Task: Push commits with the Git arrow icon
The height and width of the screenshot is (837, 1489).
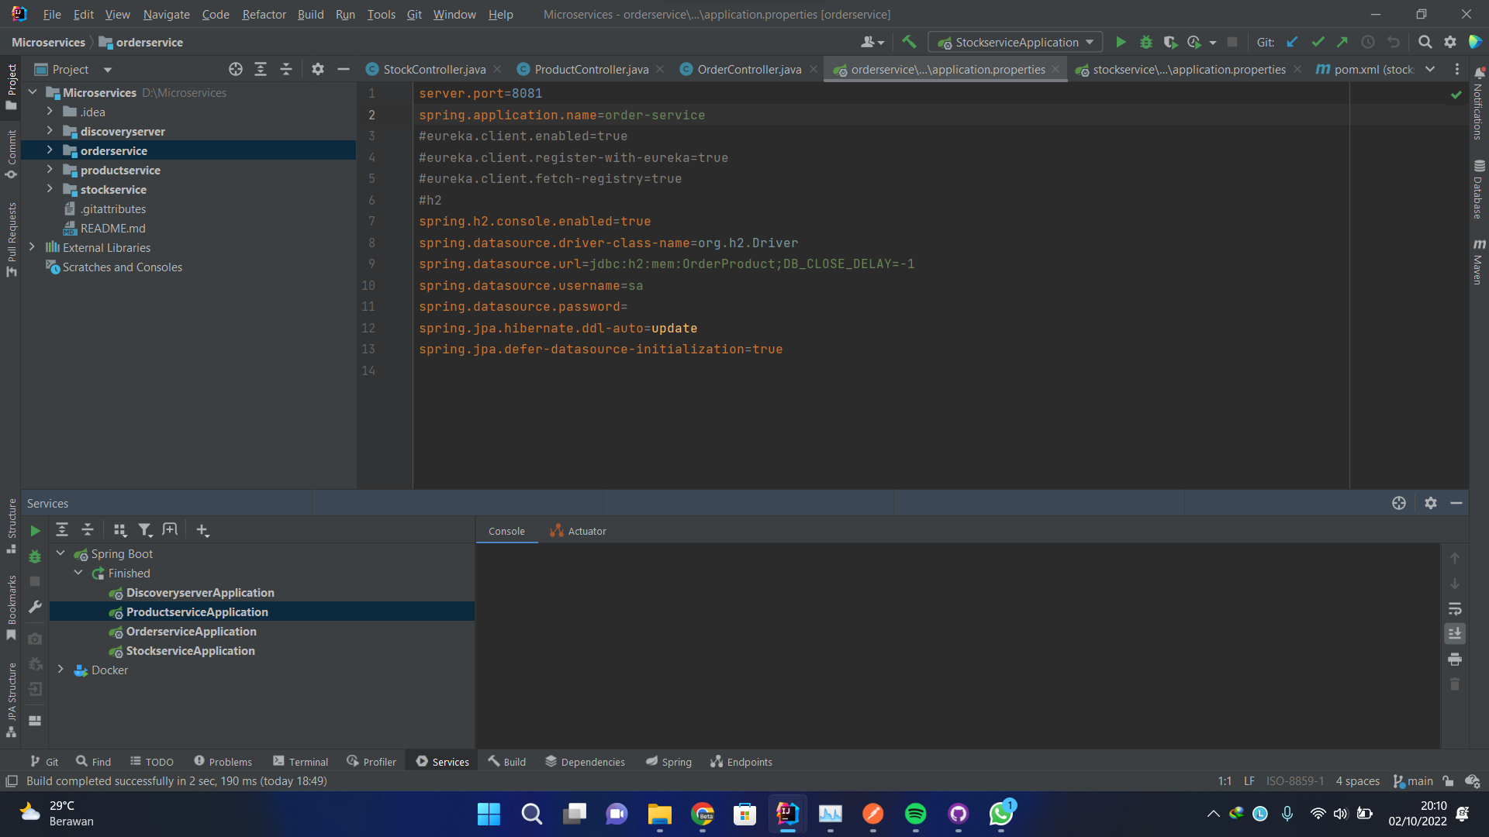Action: (1342, 42)
